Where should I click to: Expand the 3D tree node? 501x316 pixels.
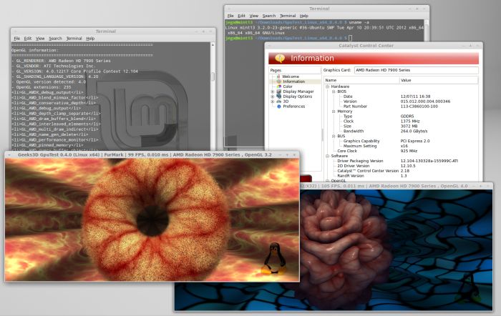(x=273, y=102)
